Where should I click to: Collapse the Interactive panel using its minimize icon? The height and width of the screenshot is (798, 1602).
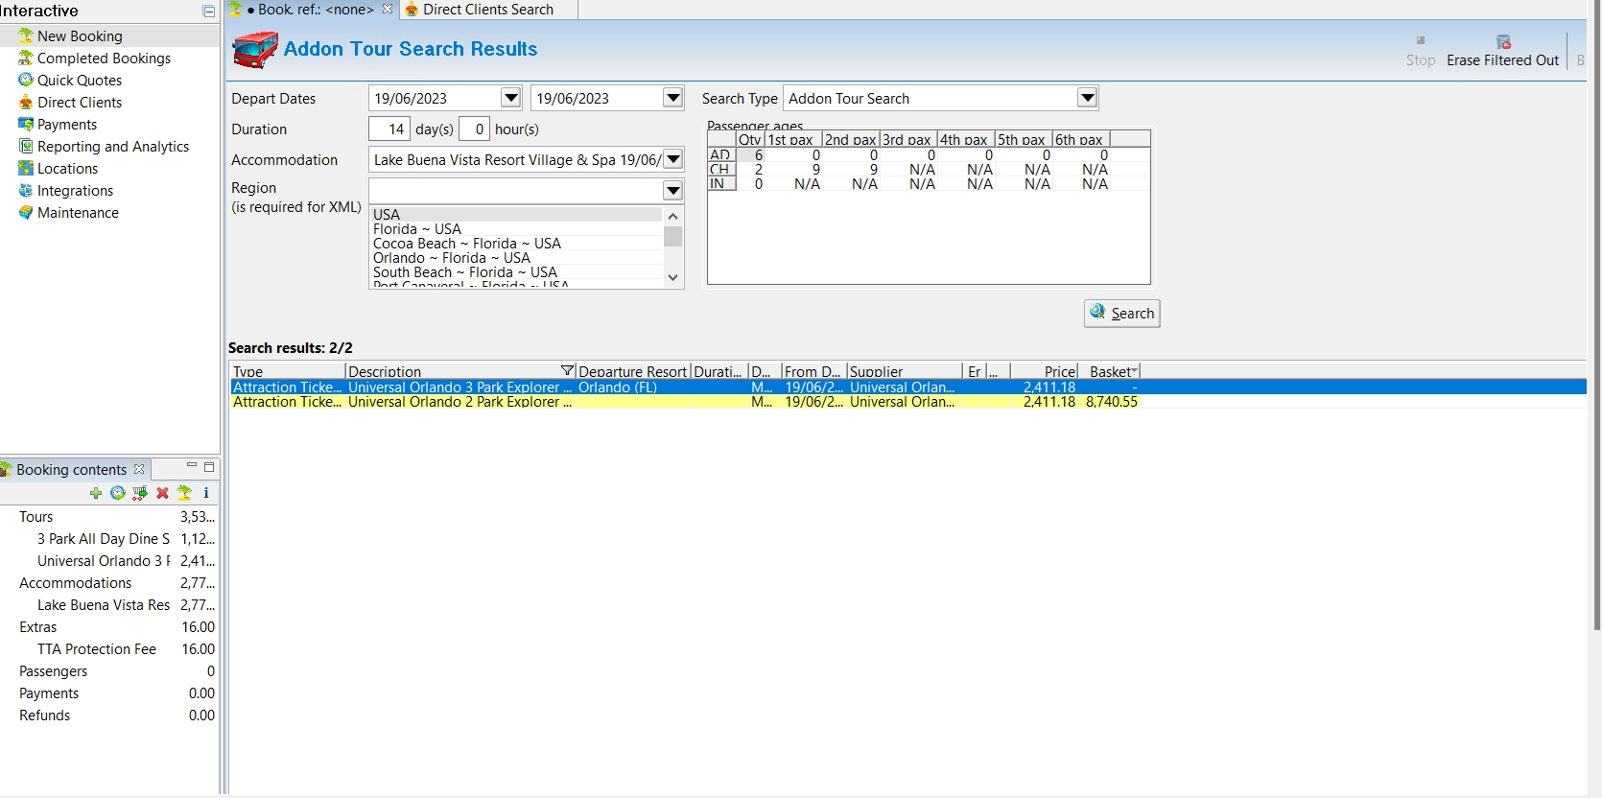pyautogui.click(x=209, y=12)
